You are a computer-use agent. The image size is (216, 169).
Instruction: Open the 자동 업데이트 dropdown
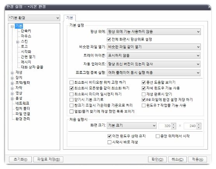point(154,64)
